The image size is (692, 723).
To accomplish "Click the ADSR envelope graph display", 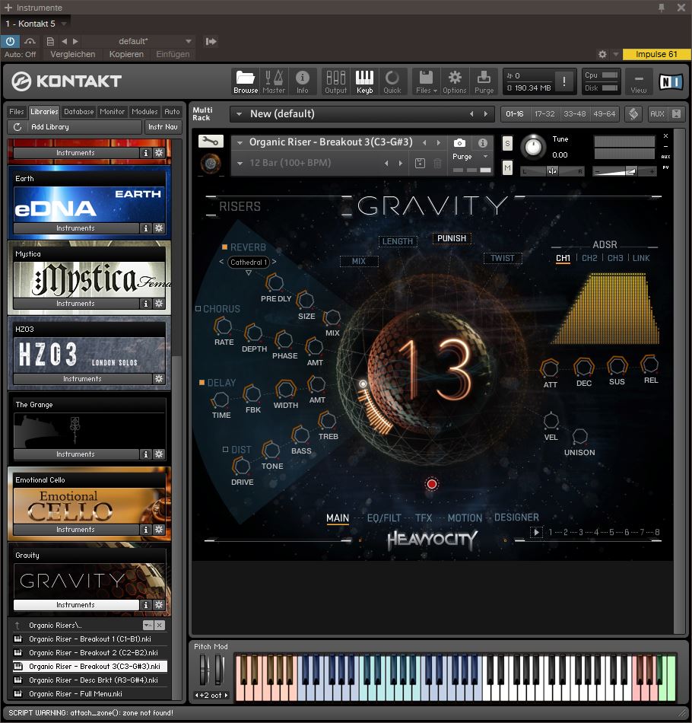I will pyautogui.click(x=605, y=308).
